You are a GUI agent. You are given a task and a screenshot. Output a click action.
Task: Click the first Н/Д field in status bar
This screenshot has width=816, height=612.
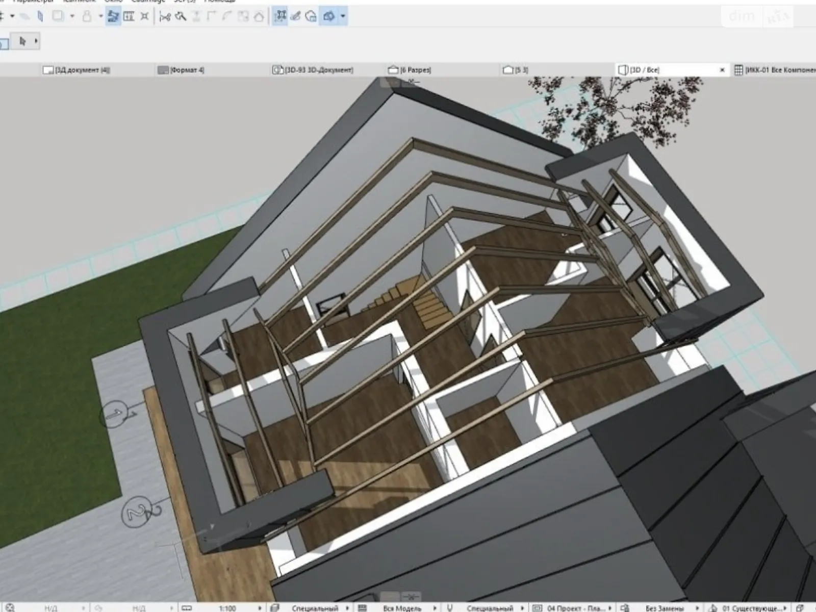51,608
